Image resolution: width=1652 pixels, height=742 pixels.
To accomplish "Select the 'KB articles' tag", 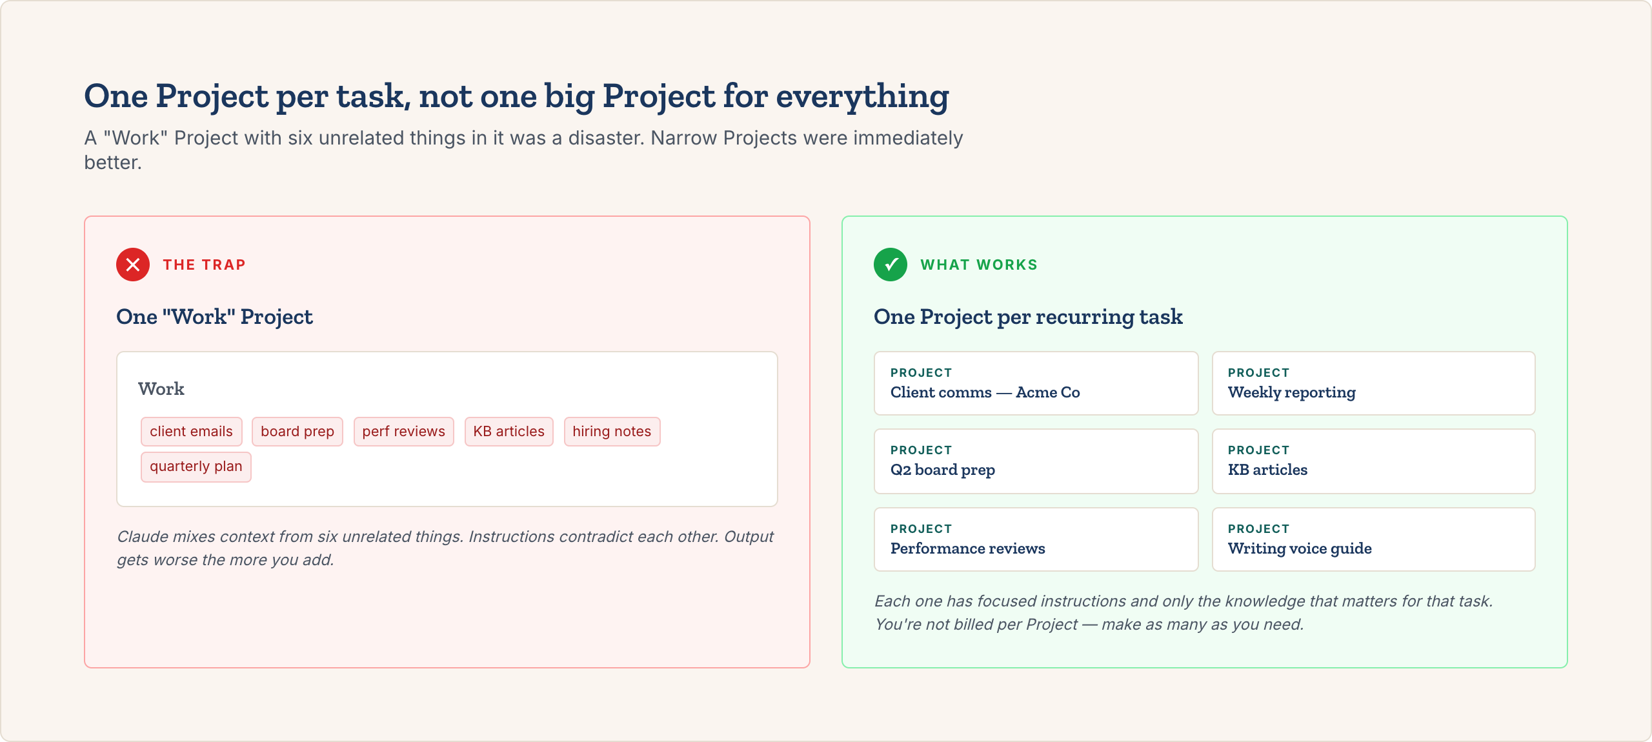I will [509, 432].
